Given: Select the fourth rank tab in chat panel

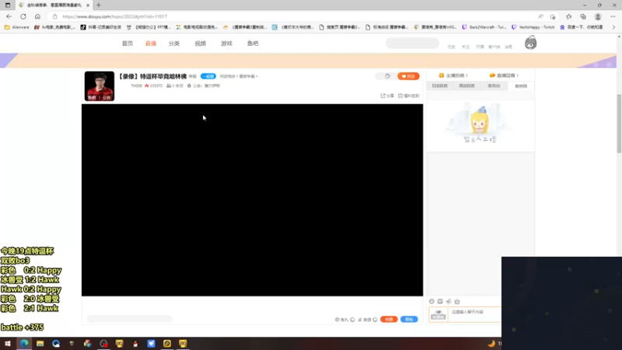Looking at the screenshot, I should pyautogui.click(x=521, y=86).
